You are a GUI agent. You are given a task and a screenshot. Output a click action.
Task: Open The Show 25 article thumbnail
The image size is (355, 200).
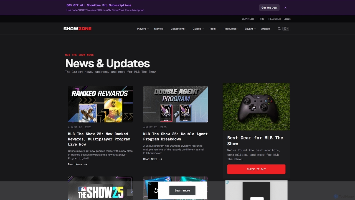coord(100,188)
